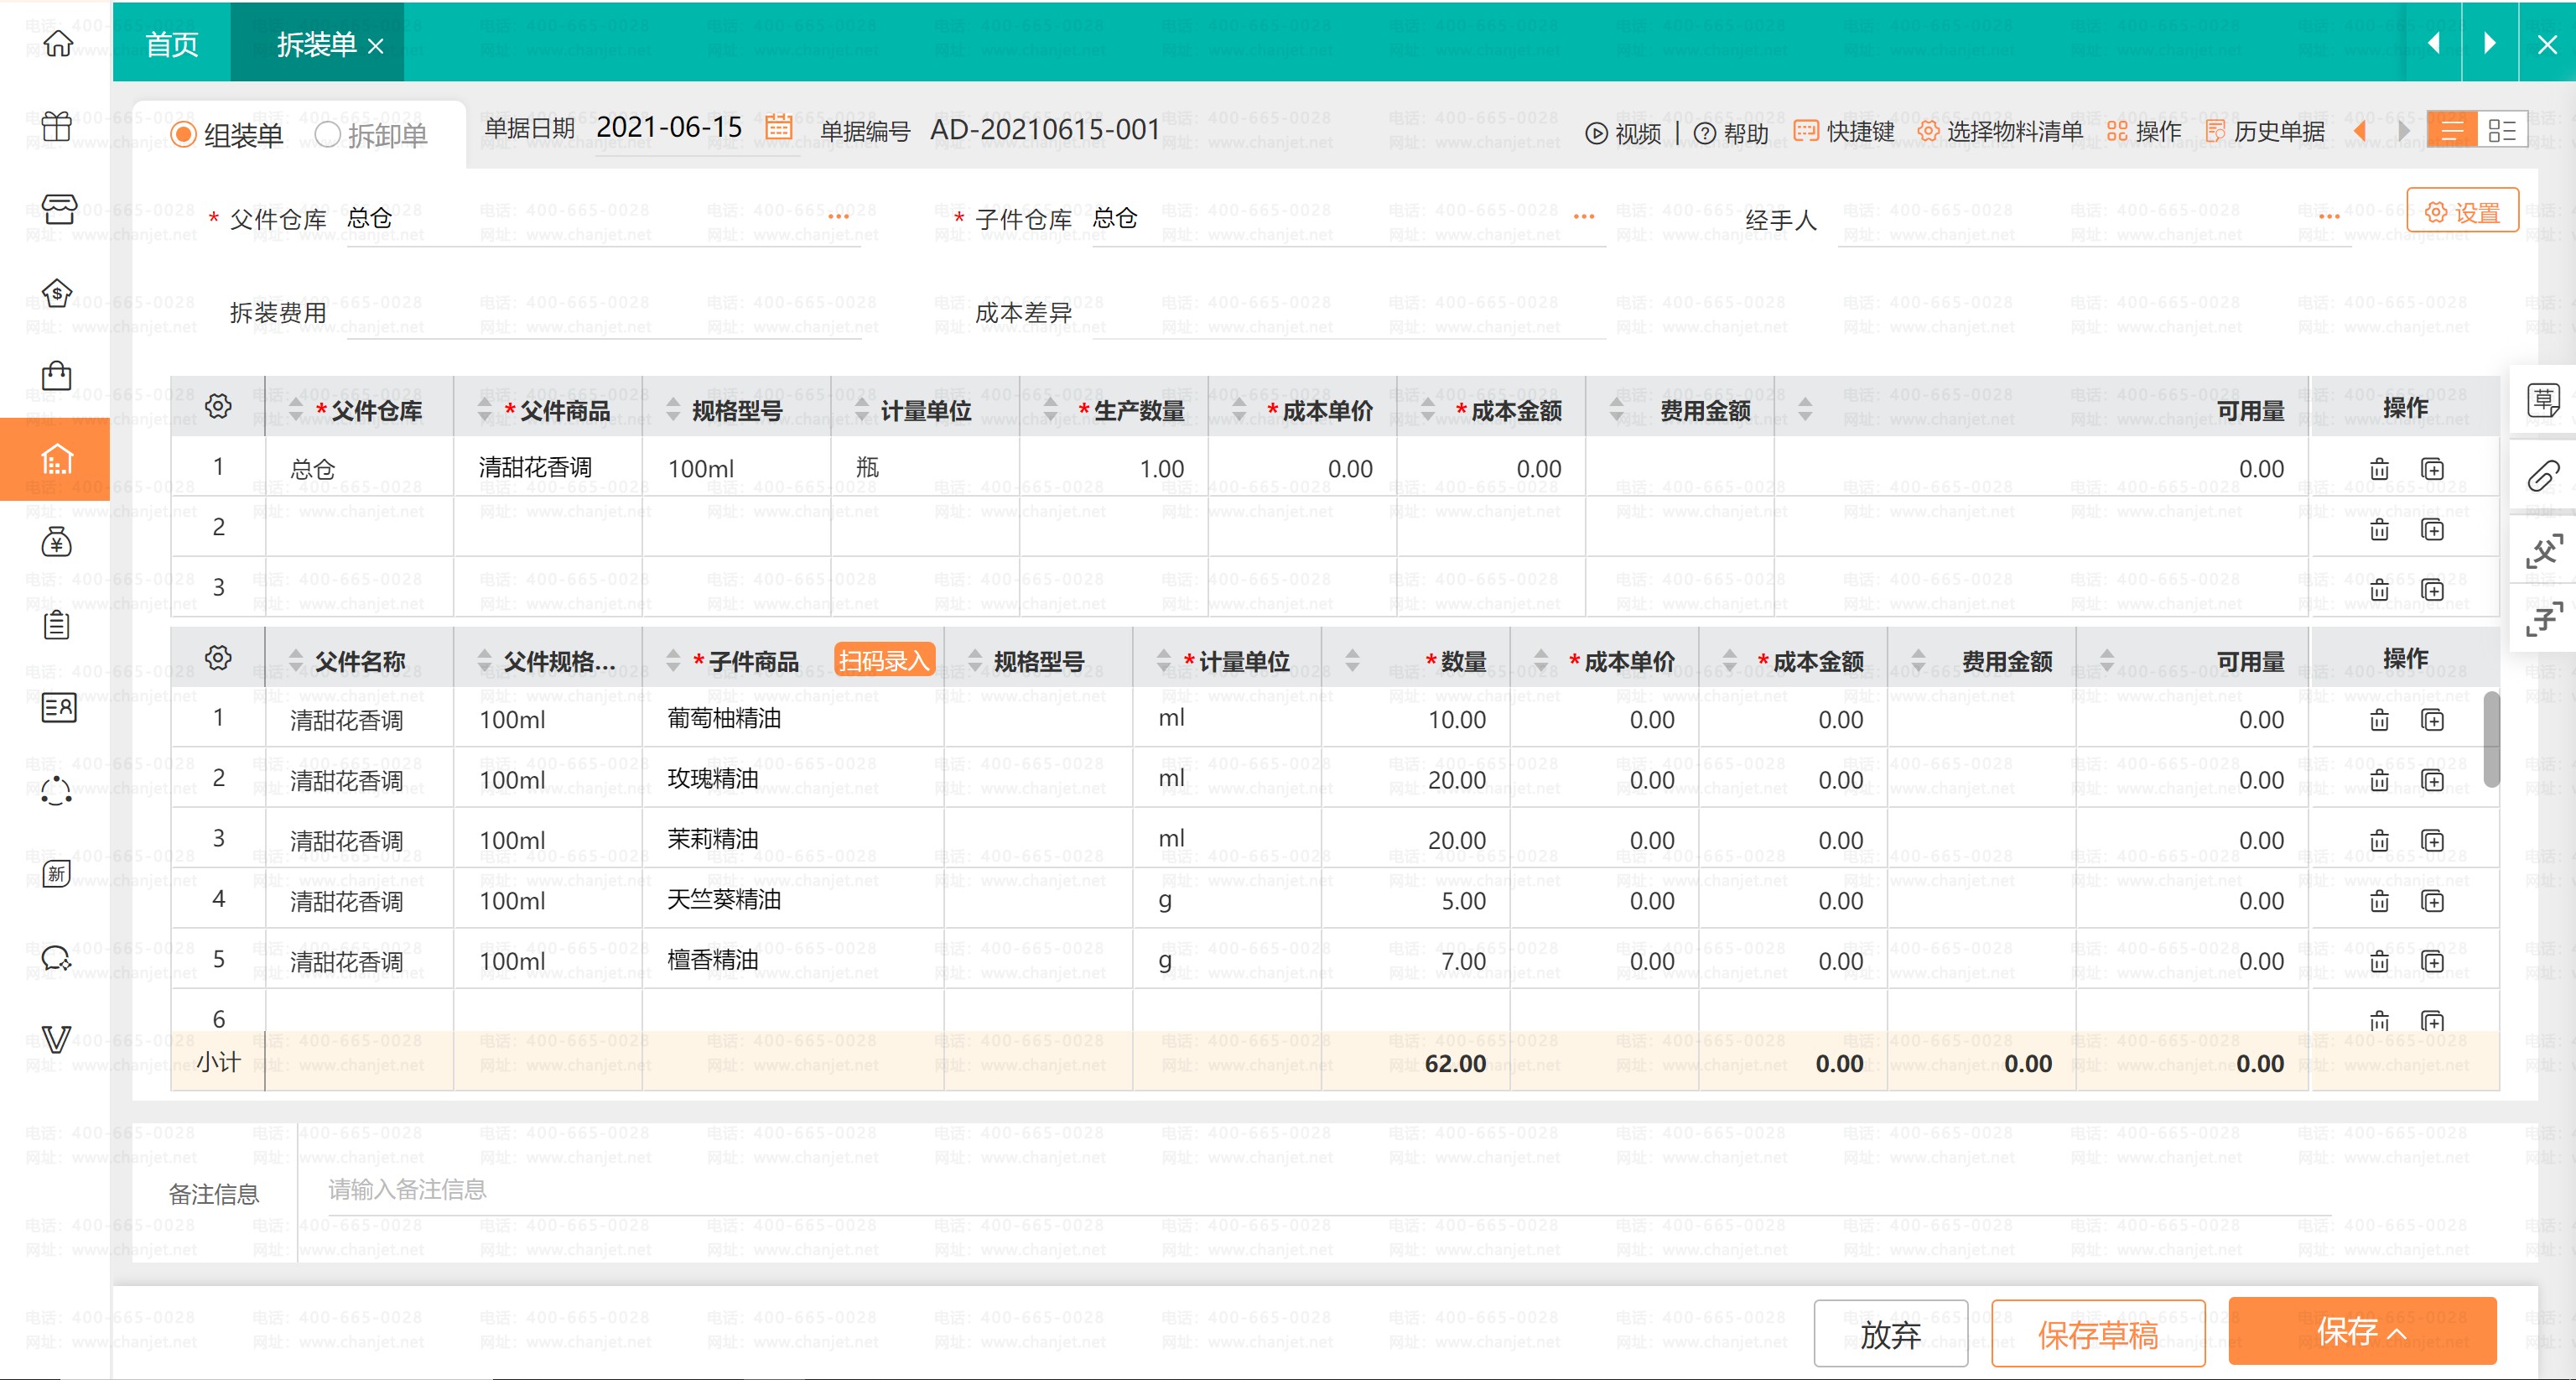Open the 帮助 help link
This screenshot has height=1380, width=2576.
[x=1731, y=133]
